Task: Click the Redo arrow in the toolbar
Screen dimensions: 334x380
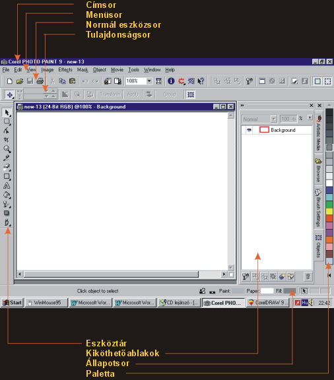Action: 95,81
